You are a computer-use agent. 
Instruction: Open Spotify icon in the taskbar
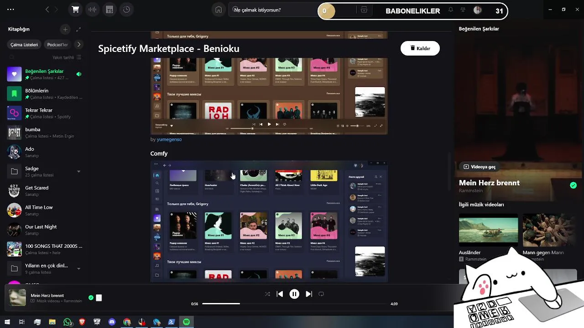point(186,322)
